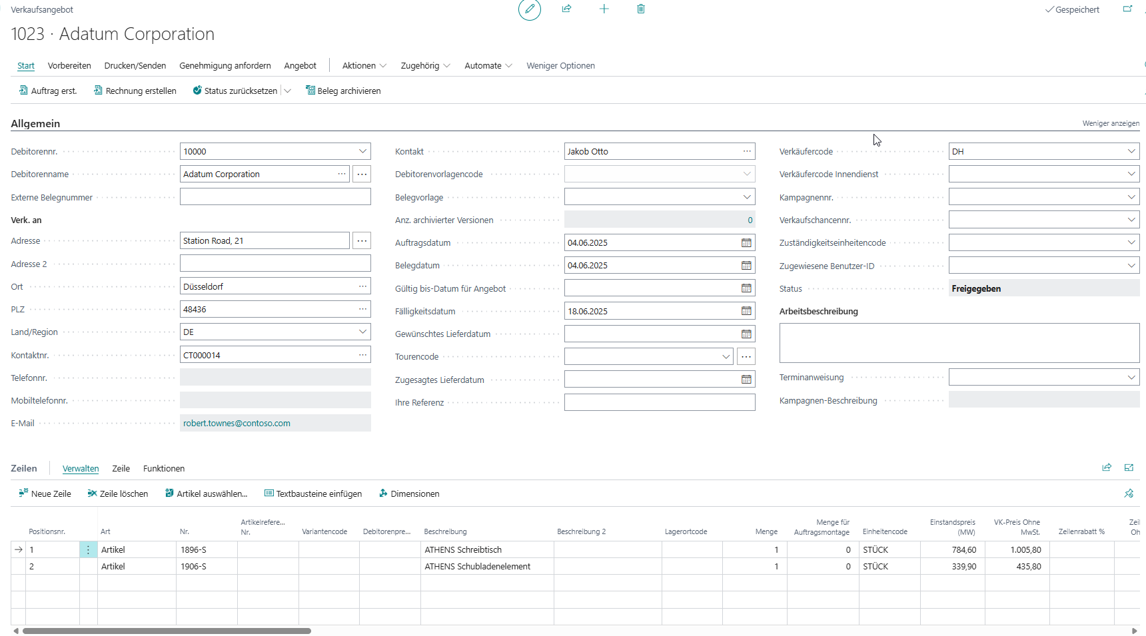This screenshot has height=636, width=1146.
Task: Expand Verkäufercode dropdown
Action: click(1131, 151)
